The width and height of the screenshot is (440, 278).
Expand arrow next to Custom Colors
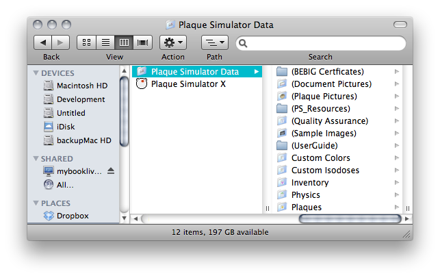click(x=397, y=157)
